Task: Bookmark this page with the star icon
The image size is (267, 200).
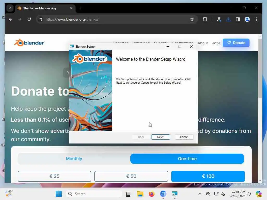Action: pos(192,19)
